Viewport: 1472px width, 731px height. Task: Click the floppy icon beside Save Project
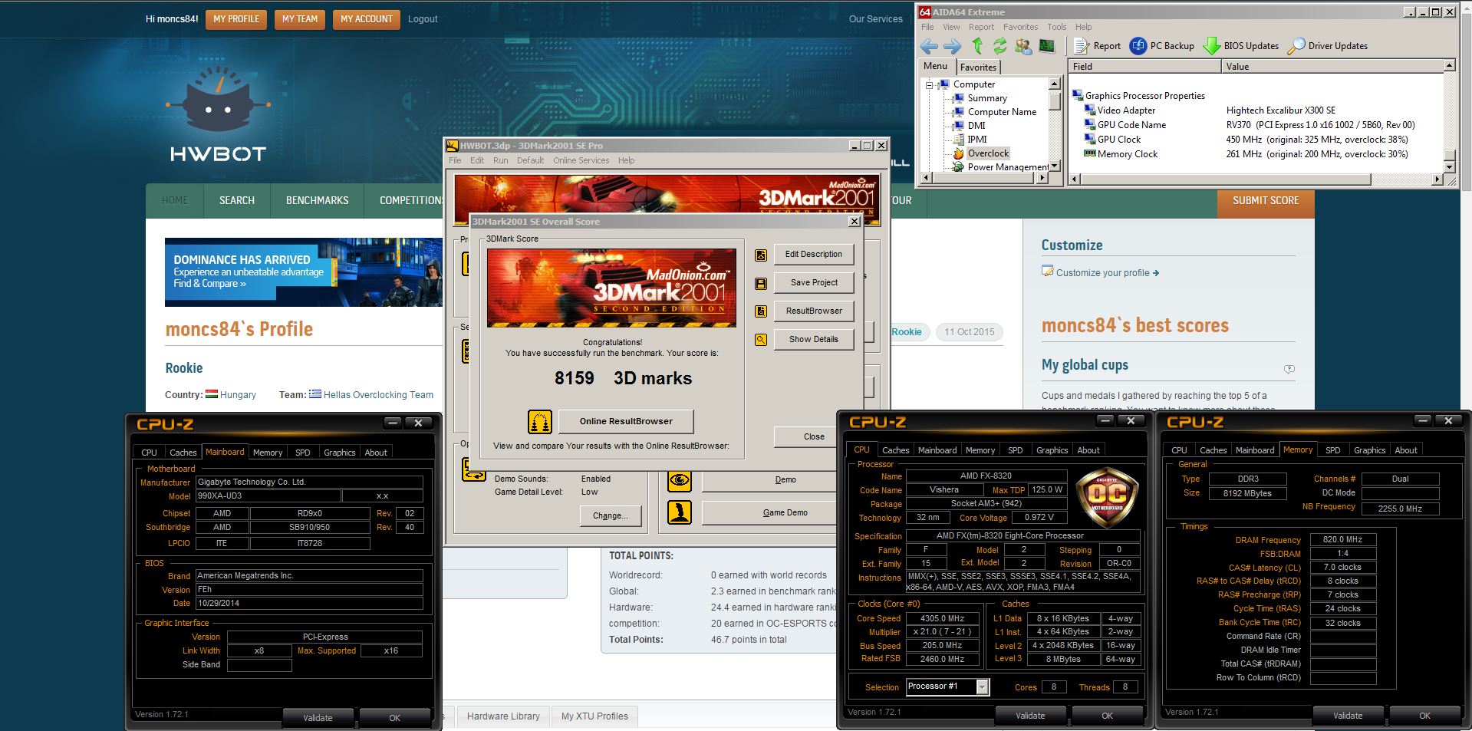coord(761,283)
